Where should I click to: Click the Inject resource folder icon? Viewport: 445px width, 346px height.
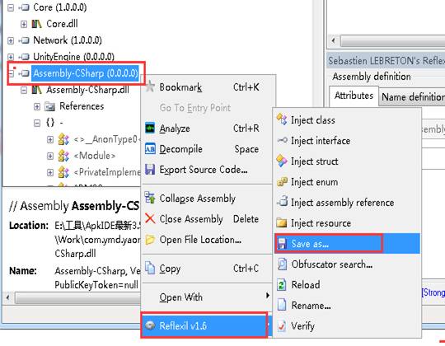tap(282, 223)
